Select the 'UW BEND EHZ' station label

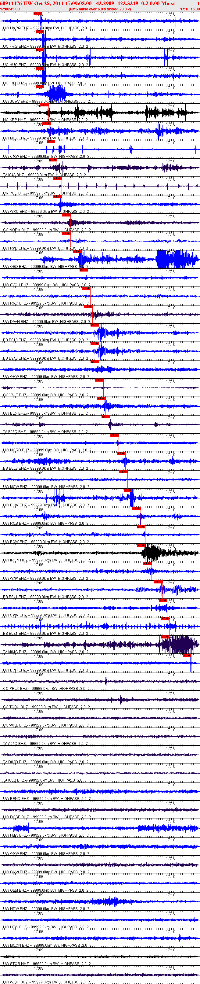(16, 798)
